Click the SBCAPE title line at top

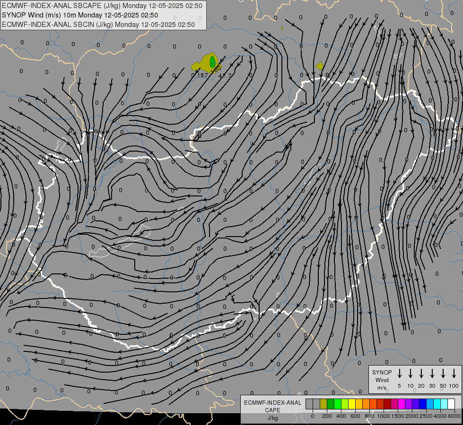pyautogui.click(x=102, y=6)
